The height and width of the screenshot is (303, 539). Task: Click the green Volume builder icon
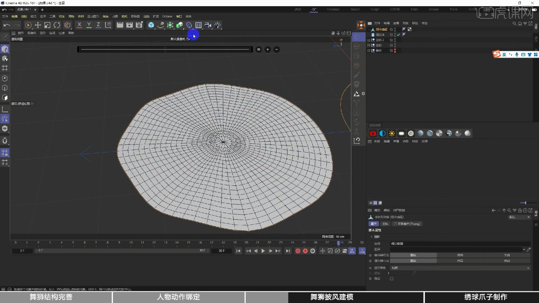(x=179, y=25)
